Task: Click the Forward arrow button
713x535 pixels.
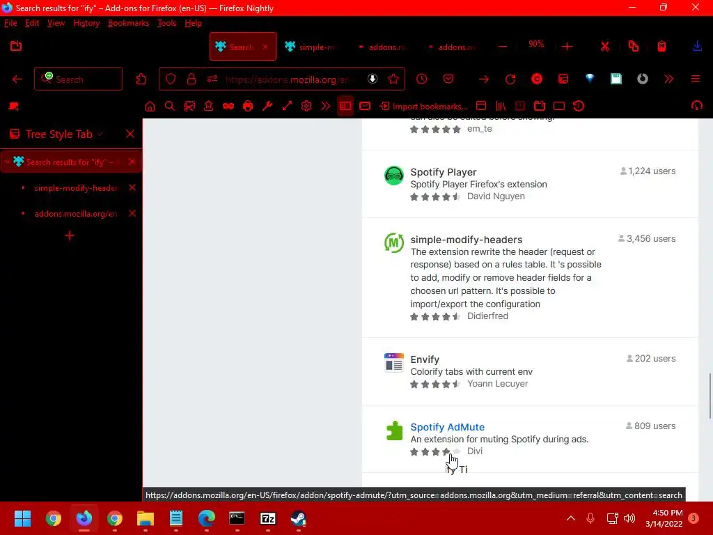Action: coord(484,79)
